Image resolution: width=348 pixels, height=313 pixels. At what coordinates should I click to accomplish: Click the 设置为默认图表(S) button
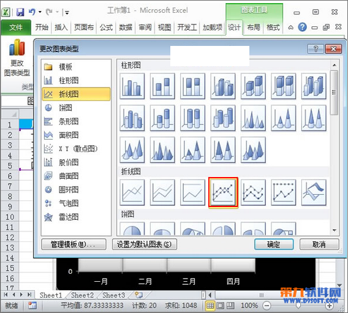(145, 244)
